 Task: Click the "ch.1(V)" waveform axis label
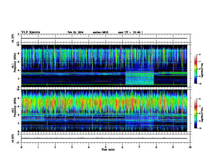pyautogui.click(x=13, y=38)
